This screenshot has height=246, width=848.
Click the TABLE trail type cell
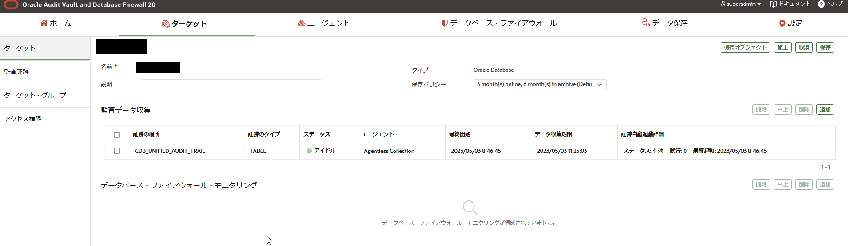pos(258,151)
